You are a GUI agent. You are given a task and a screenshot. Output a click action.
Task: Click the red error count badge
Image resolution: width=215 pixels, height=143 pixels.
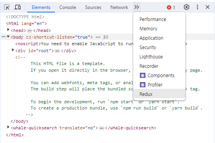171,7
